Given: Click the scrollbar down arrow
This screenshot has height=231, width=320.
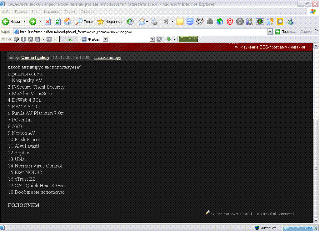Looking at the screenshot, I should 316,220.
